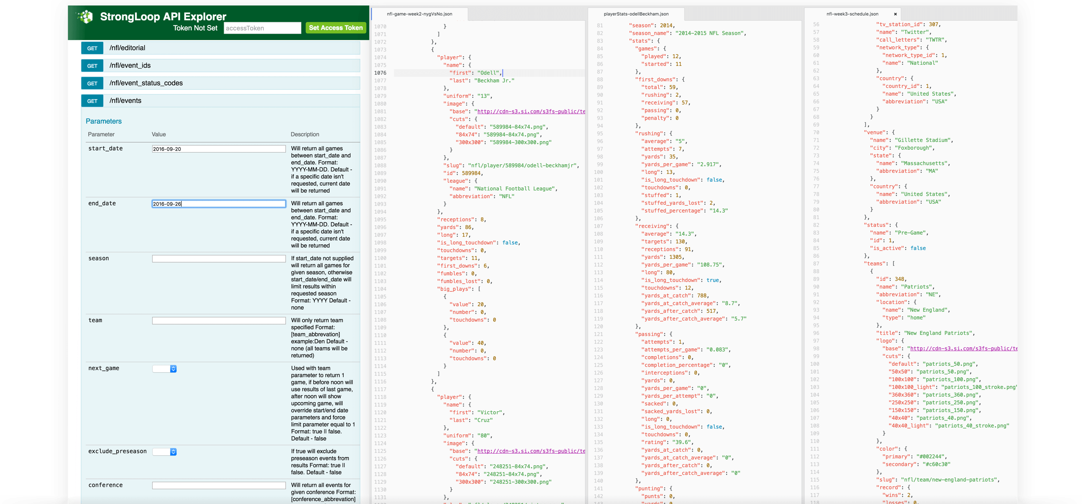Click the Set Access Token button

(336, 28)
